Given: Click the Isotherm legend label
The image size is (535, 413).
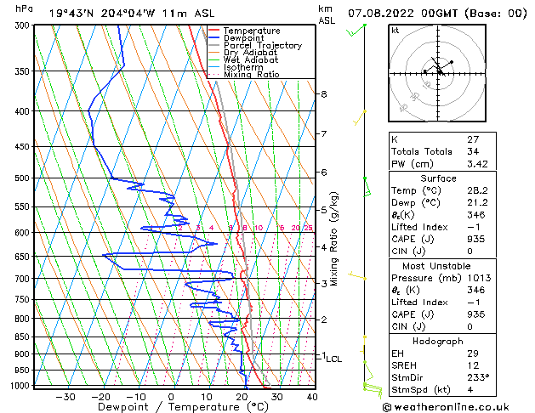Looking at the screenshot, I should click(x=243, y=67).
